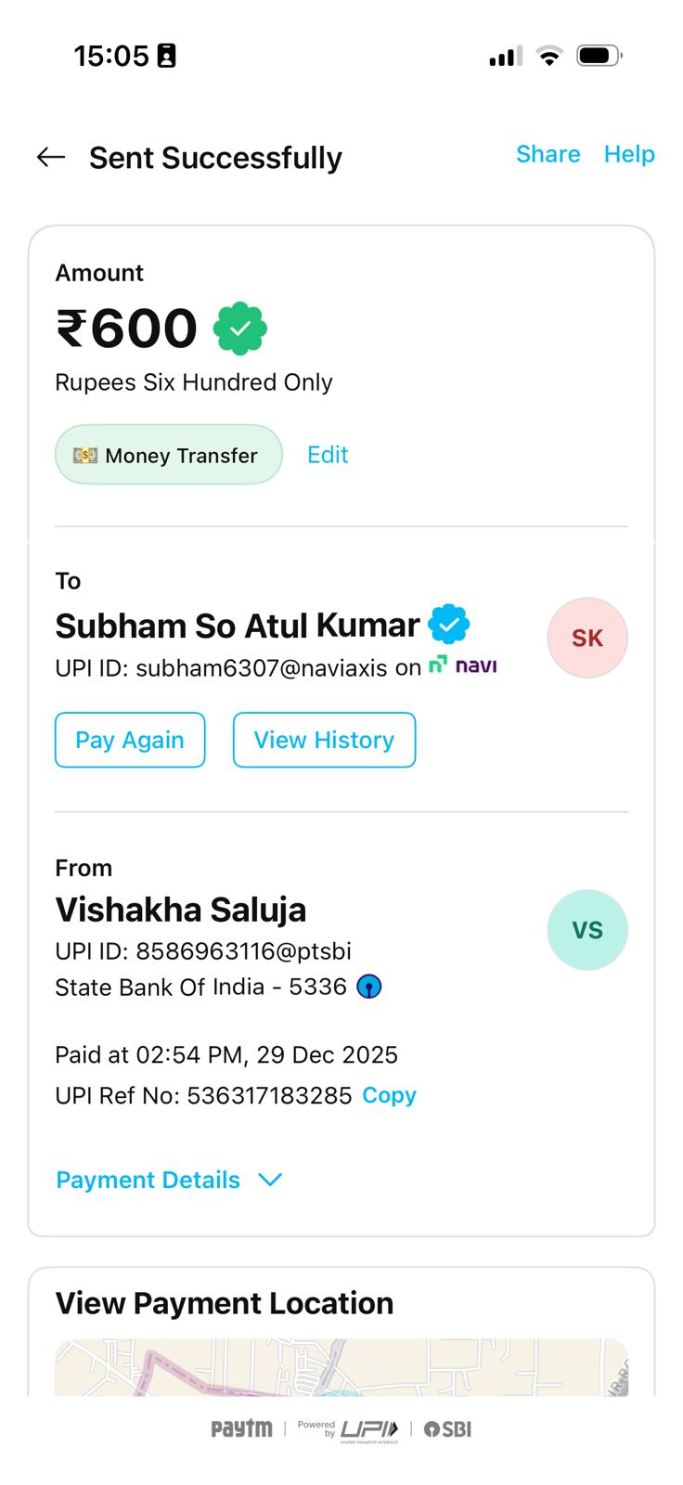
Task: Edit the Money Transfer category tag
Action: pos(328,455)
